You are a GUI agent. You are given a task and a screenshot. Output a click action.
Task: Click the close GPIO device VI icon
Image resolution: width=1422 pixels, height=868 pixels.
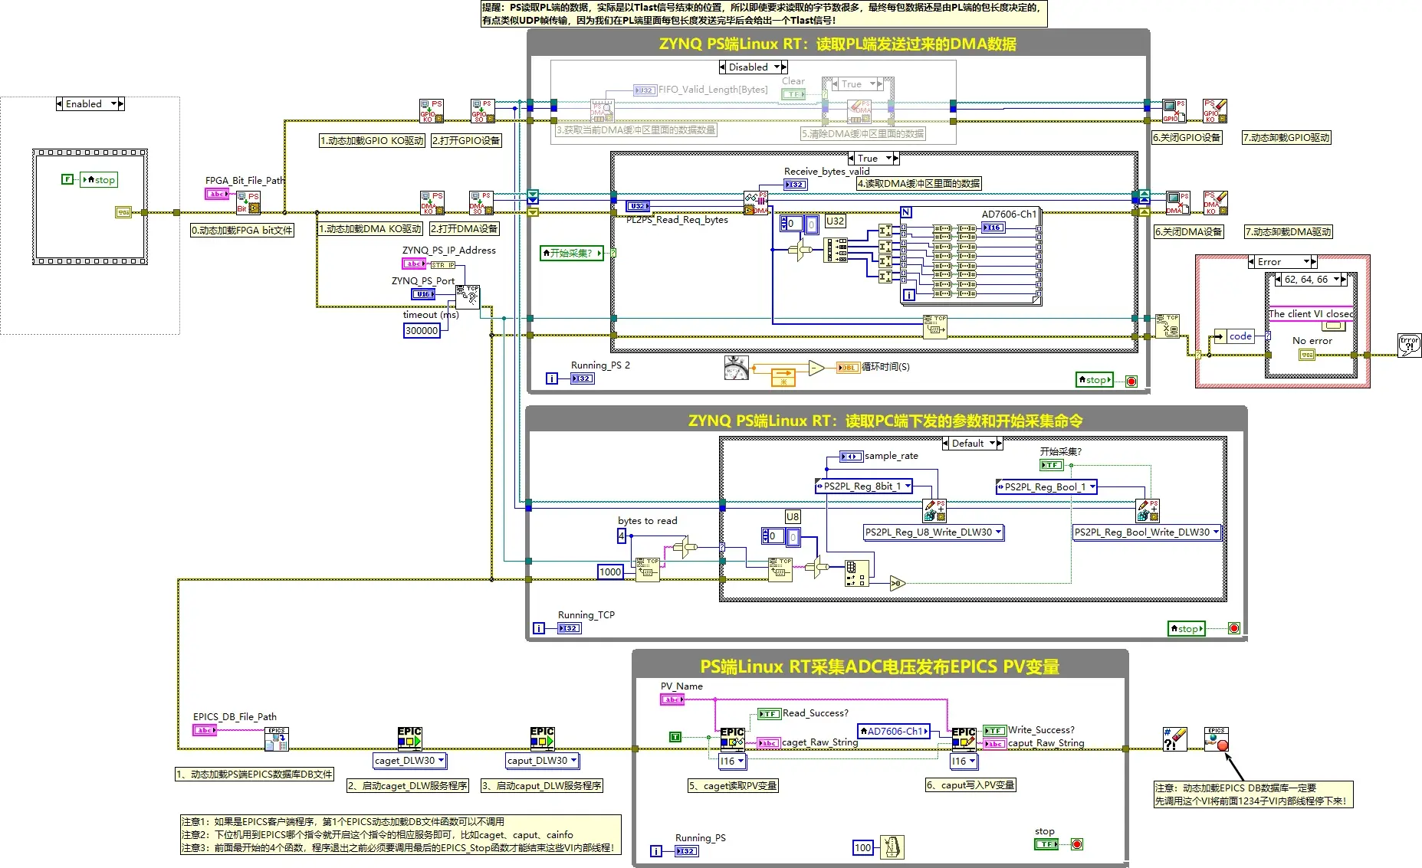(1174, 110)
